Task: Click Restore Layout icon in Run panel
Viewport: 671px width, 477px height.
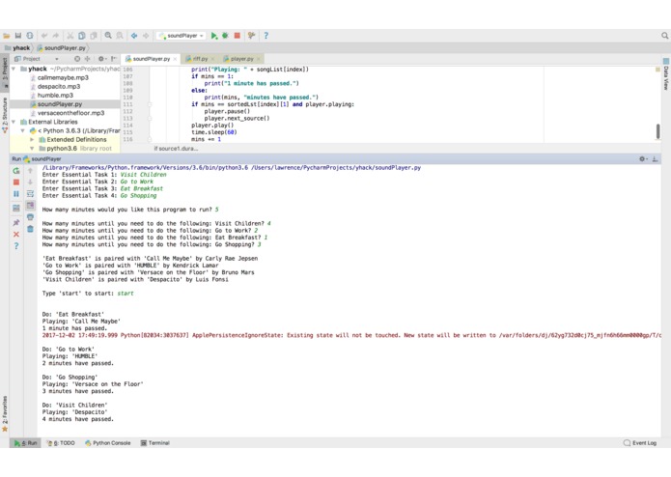Action: [16, 209]
